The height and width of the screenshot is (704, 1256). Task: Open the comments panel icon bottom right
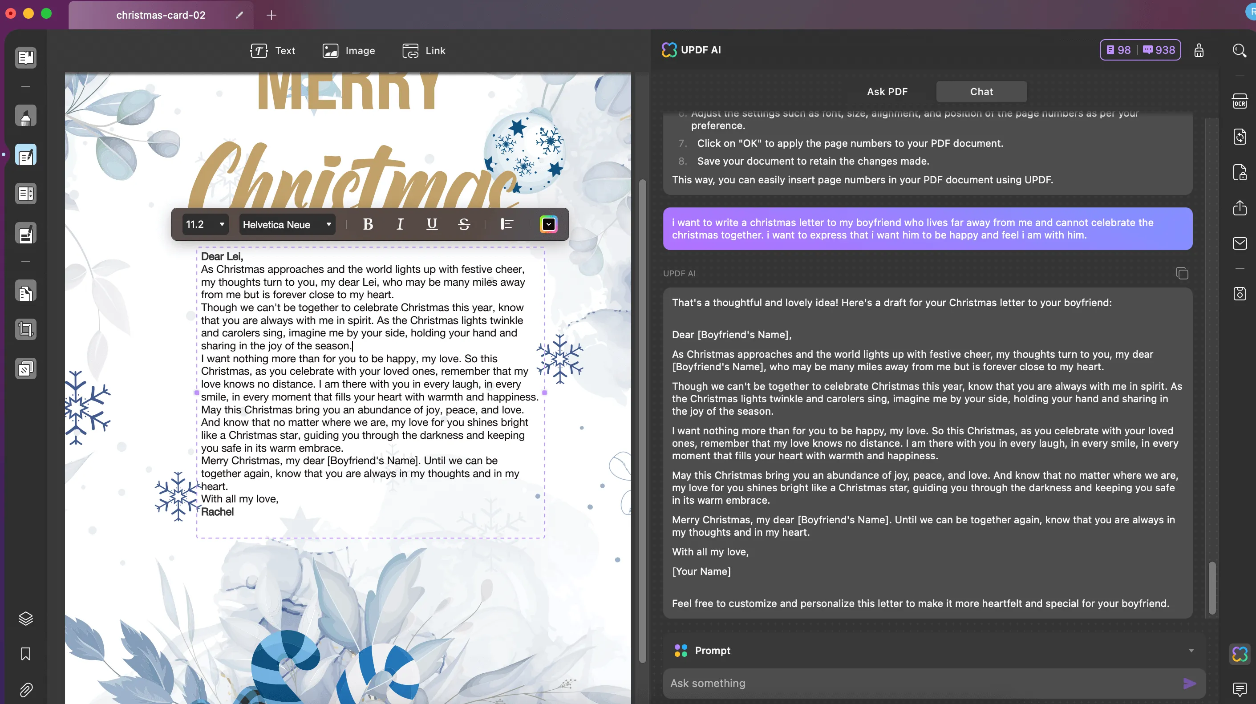(1240, 689)
